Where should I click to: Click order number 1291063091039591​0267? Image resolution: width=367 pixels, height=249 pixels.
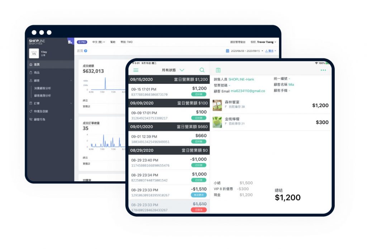150,195
